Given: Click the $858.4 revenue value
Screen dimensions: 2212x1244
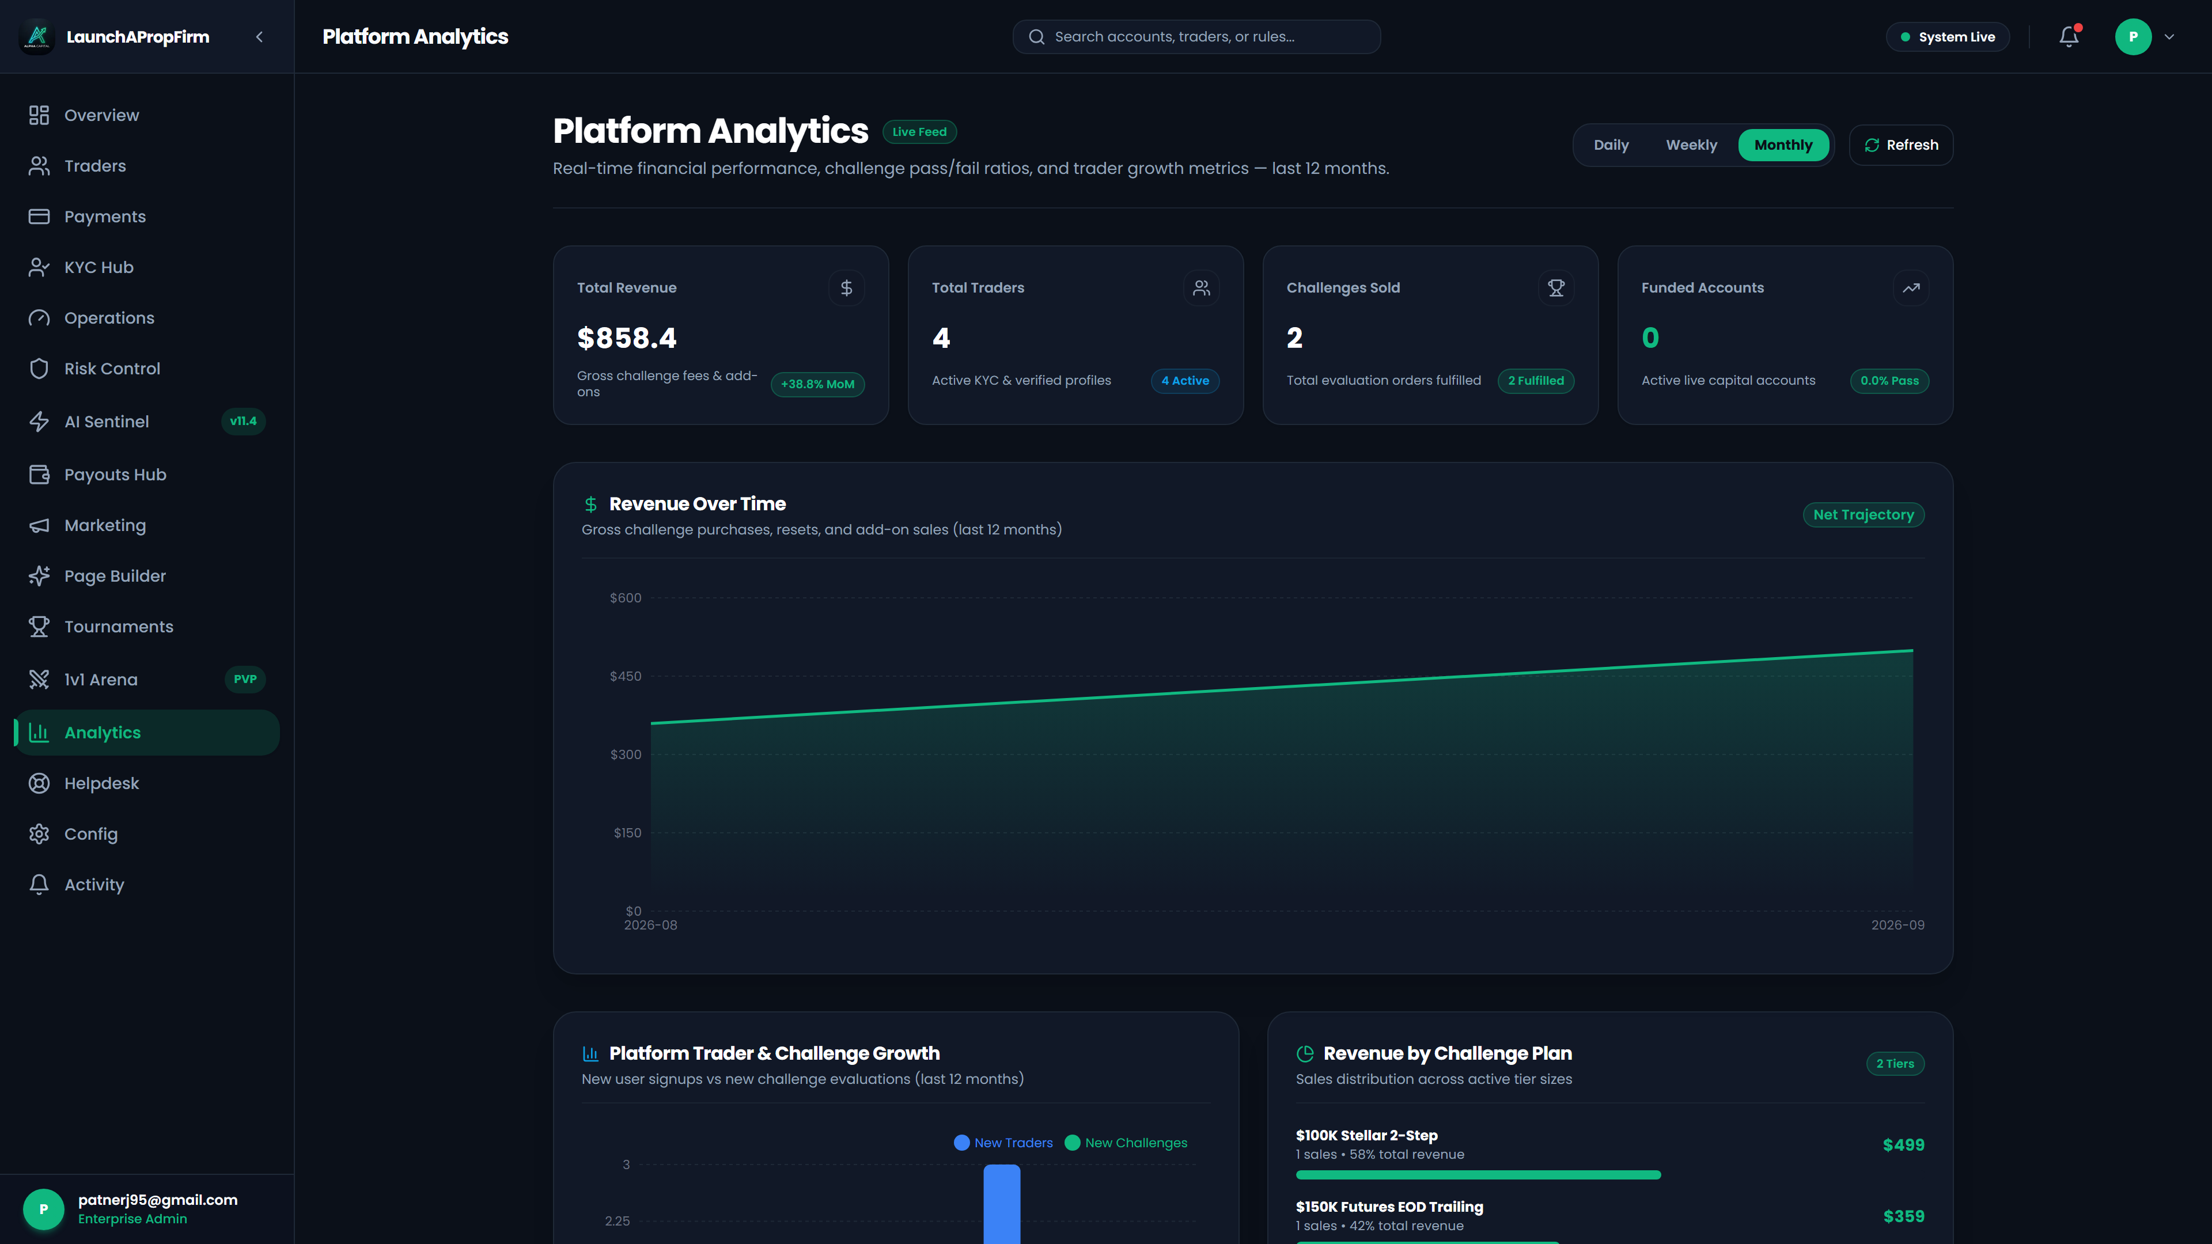Looking at the screenshot, I should (627, 338).
